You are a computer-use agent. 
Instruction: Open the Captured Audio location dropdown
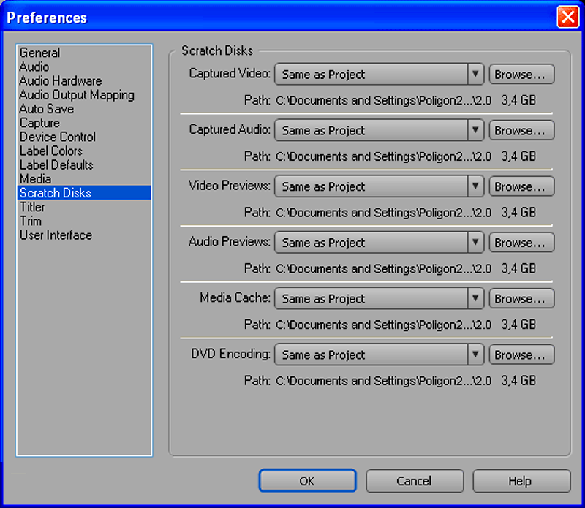[x=379, y=130]
